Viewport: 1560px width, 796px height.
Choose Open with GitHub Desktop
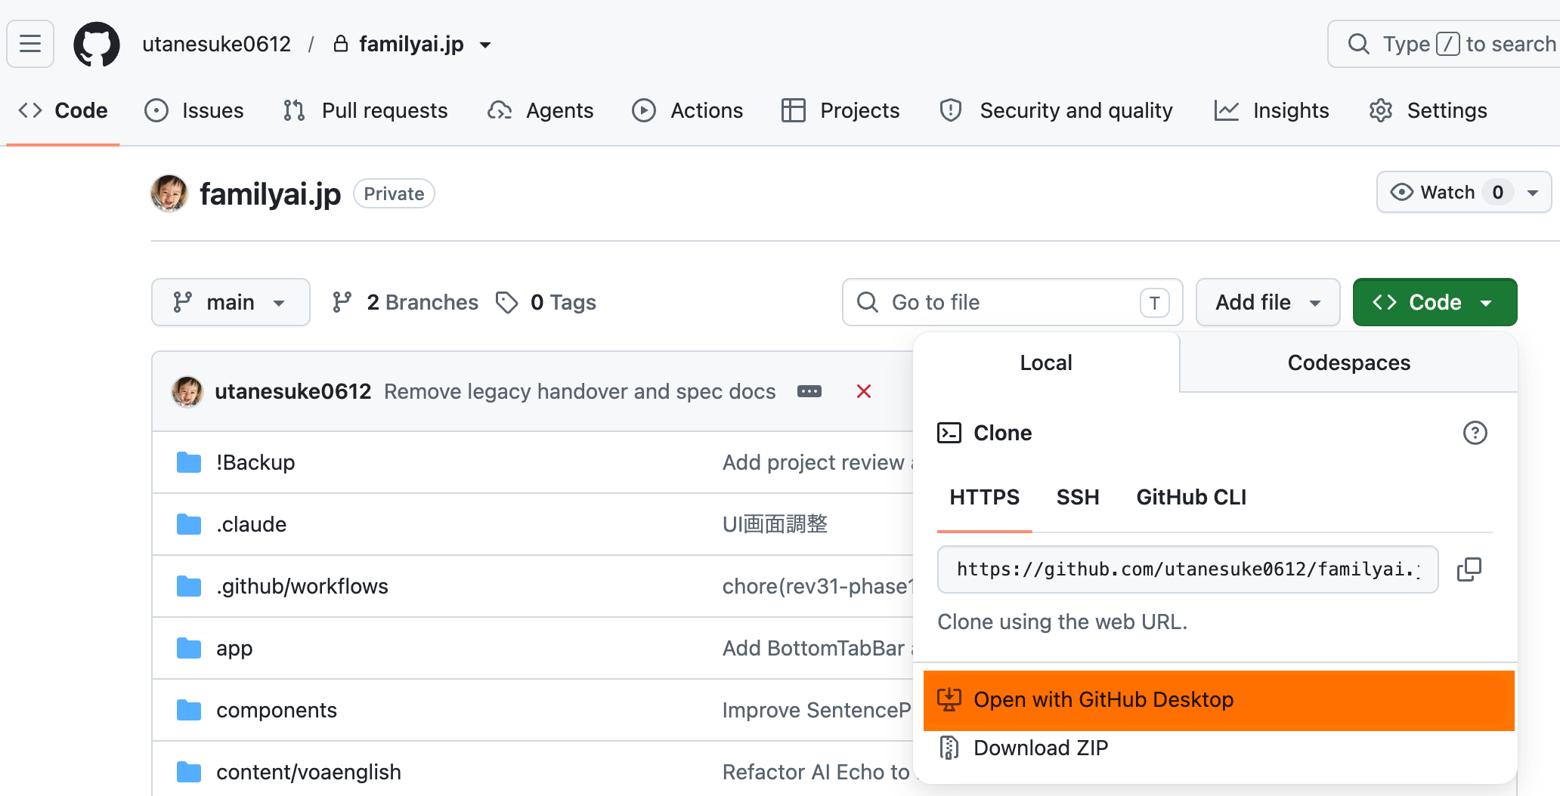(1219, 700)
